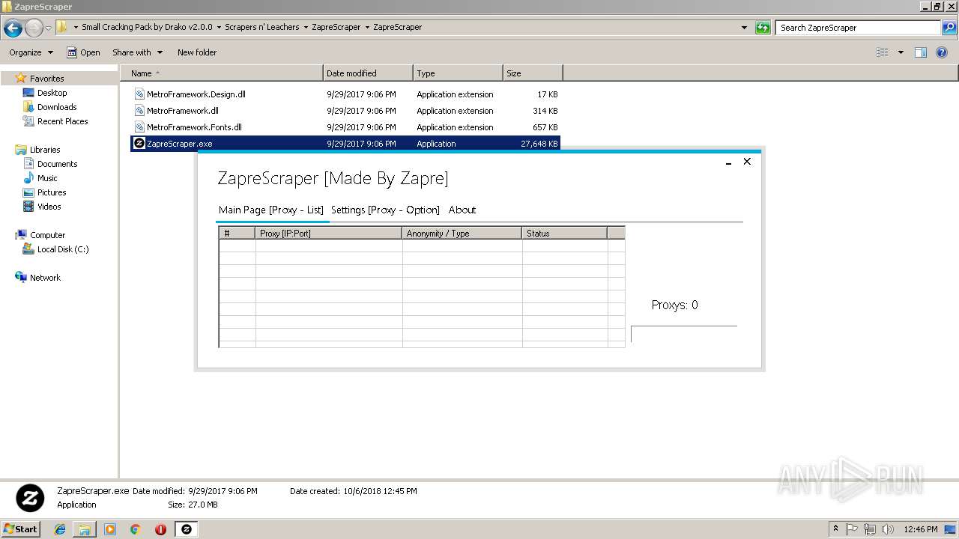Screen dimensions: 959x539
Task: Click Anonymity / Type column header
Action: tap(462, 234)
